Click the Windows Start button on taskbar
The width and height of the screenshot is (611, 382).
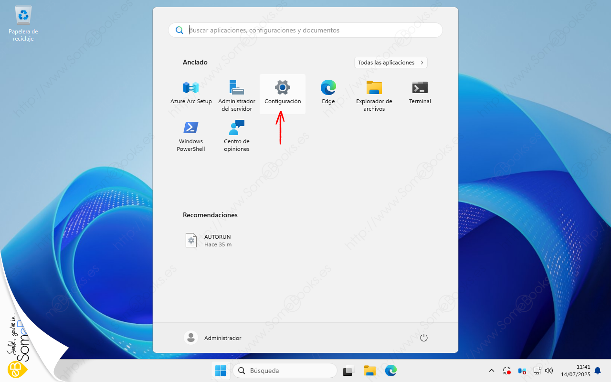[x=221, y=371]
